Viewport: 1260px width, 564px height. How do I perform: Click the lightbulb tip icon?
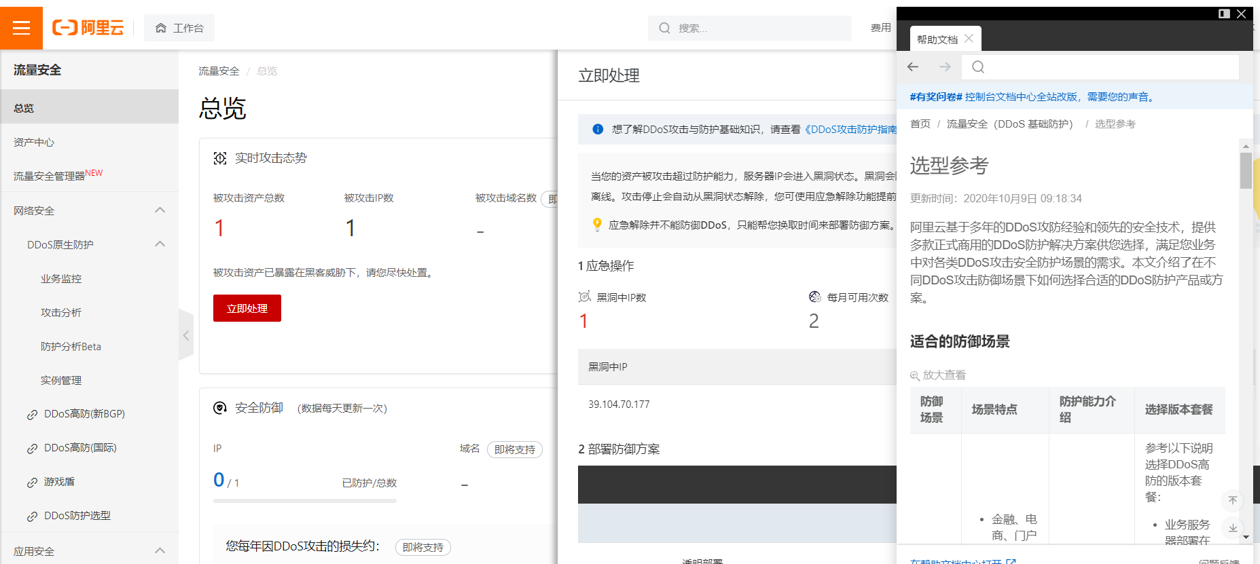pos(597,225)
